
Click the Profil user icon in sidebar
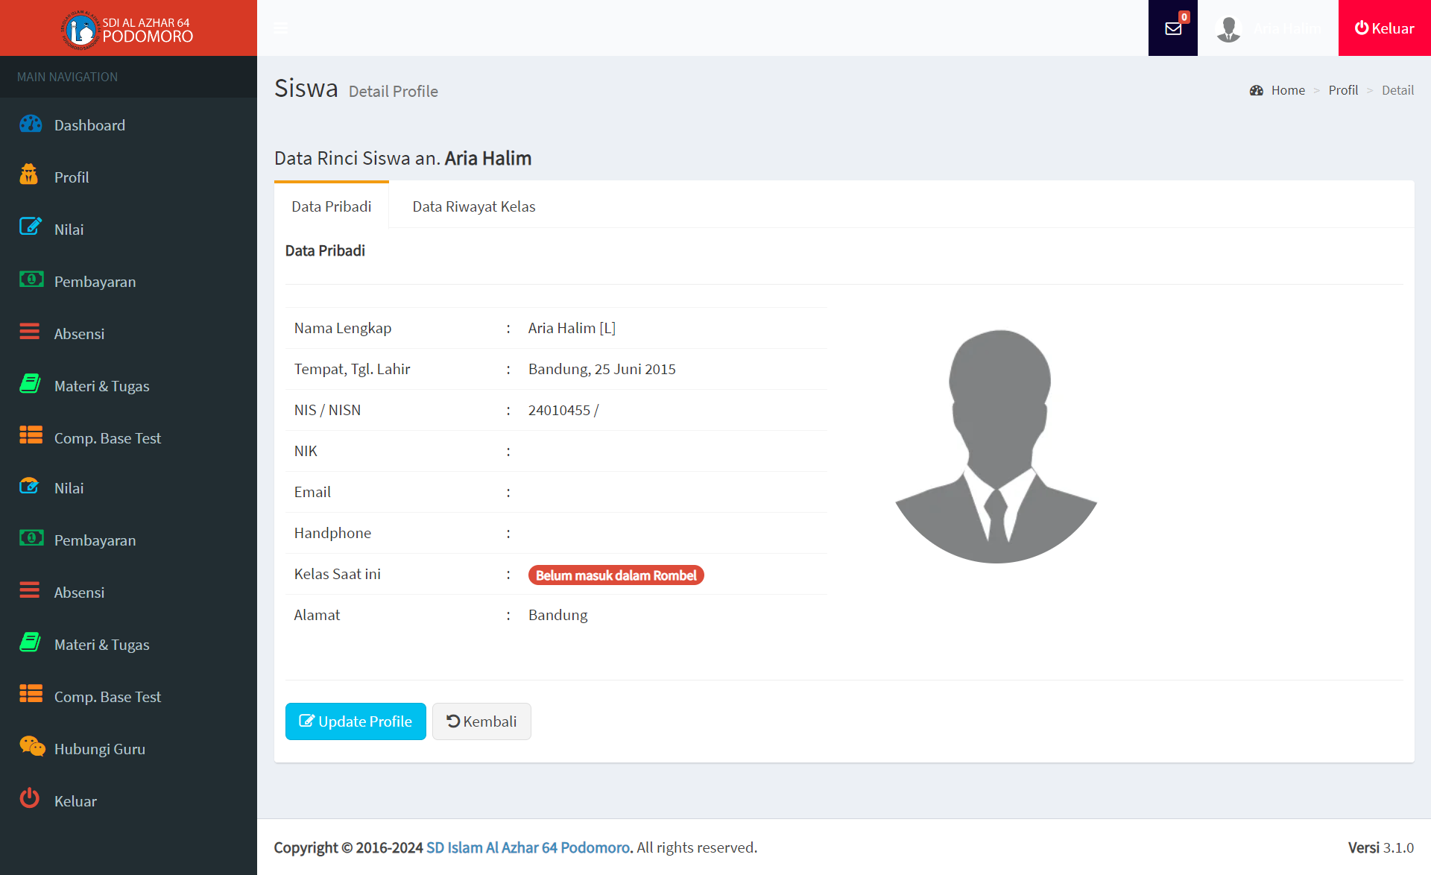(x=29, y=174)
